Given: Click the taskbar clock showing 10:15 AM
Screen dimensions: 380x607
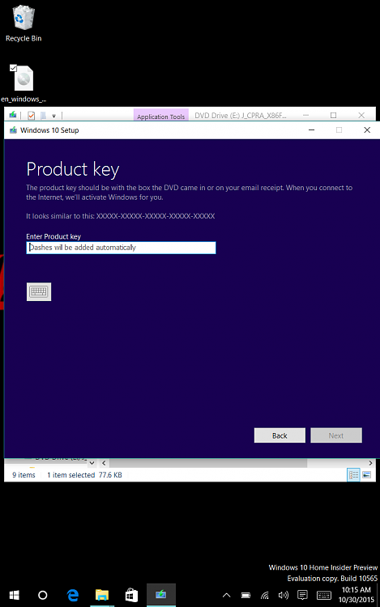Looking at the screenshot, I should [x=356, y=595].
